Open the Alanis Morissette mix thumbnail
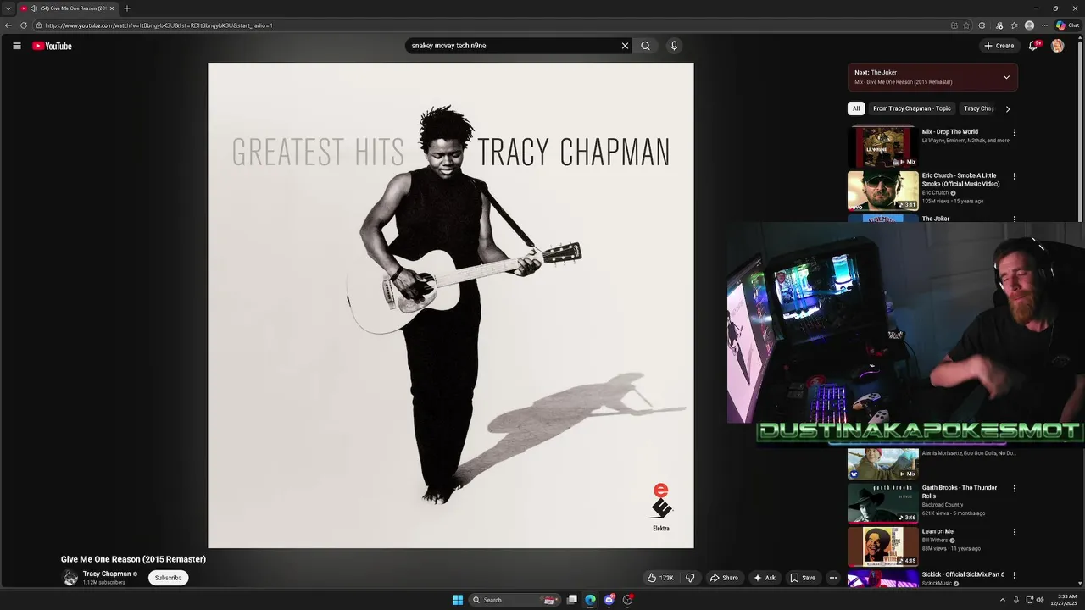The width and height of the screenshot is (1085, 610). (x=883, y=463)
